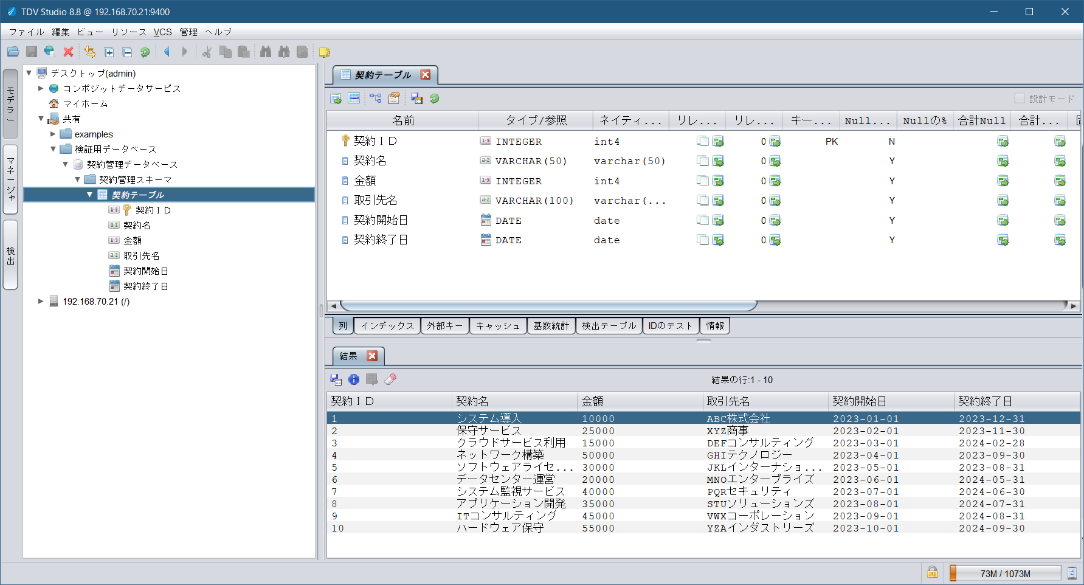The height and width of the screenshot is (585, 1084).
Task: Click the last column icon in 契約ID row
Action: [1060, 142]
